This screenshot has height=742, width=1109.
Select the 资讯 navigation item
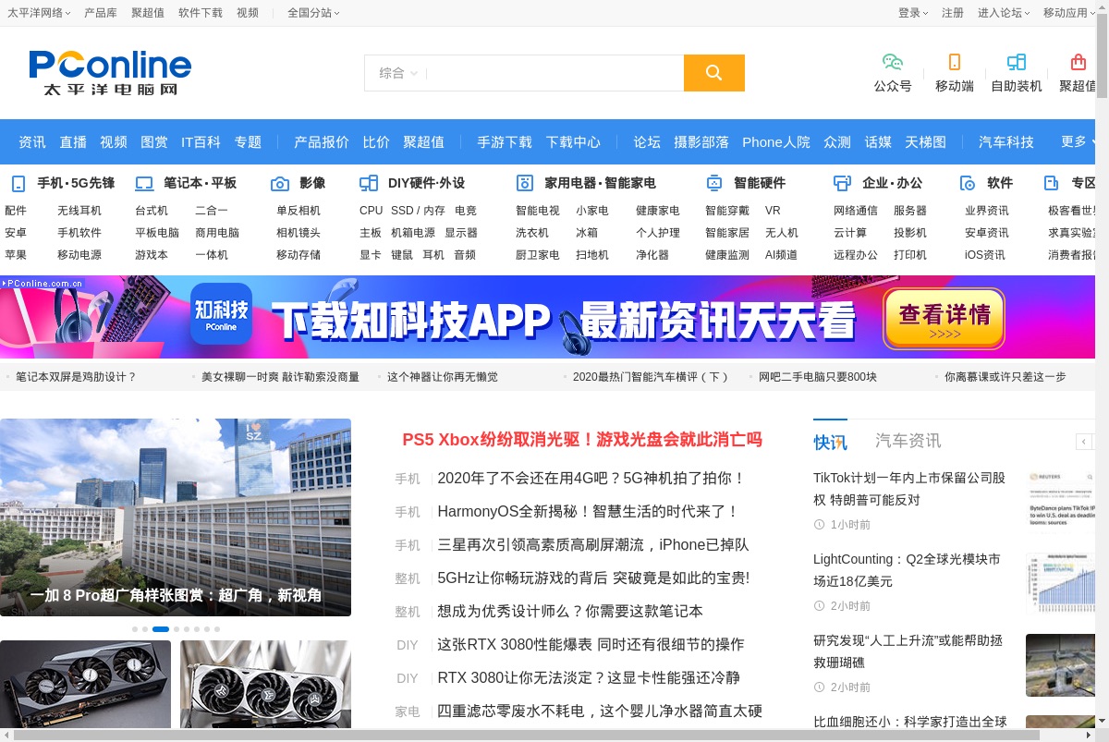point(32,141)
